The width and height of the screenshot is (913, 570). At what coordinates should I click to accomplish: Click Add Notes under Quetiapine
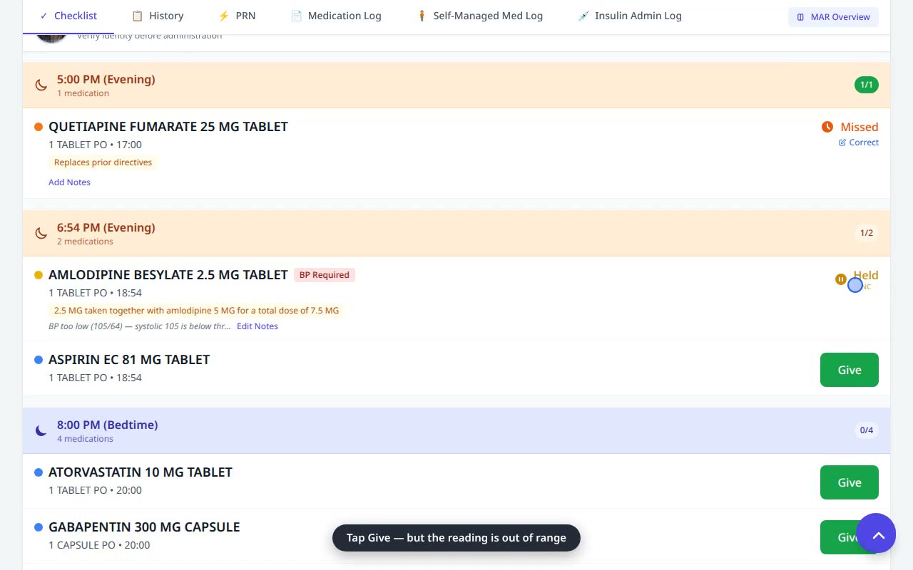click(x=69, y=182)
